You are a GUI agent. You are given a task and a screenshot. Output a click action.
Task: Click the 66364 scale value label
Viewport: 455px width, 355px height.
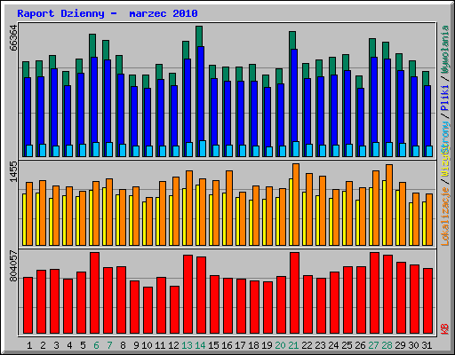[x=13, y=38]
